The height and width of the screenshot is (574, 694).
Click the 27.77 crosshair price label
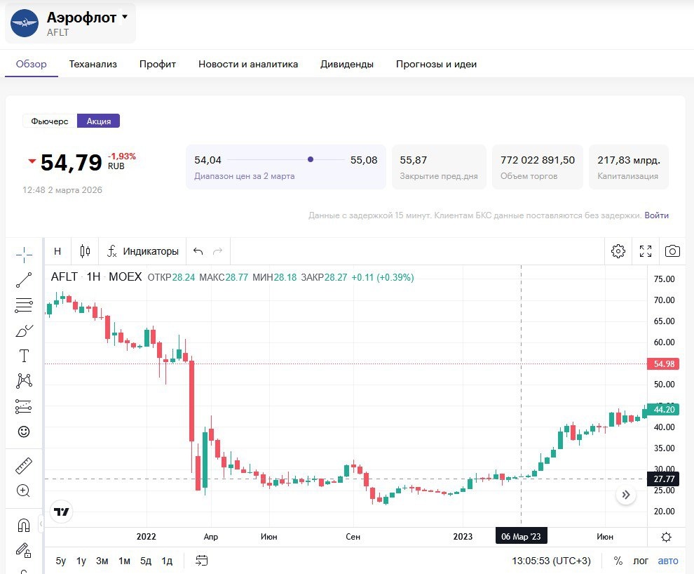click(664, 479)
